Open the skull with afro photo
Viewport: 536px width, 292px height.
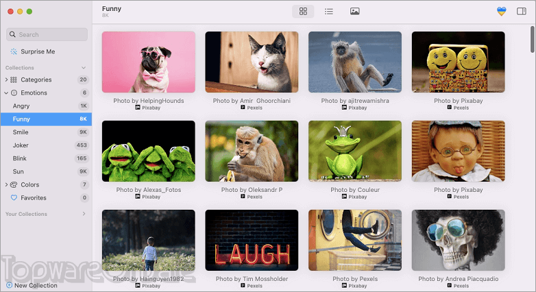pyautogui.click(x=458, y=240)
